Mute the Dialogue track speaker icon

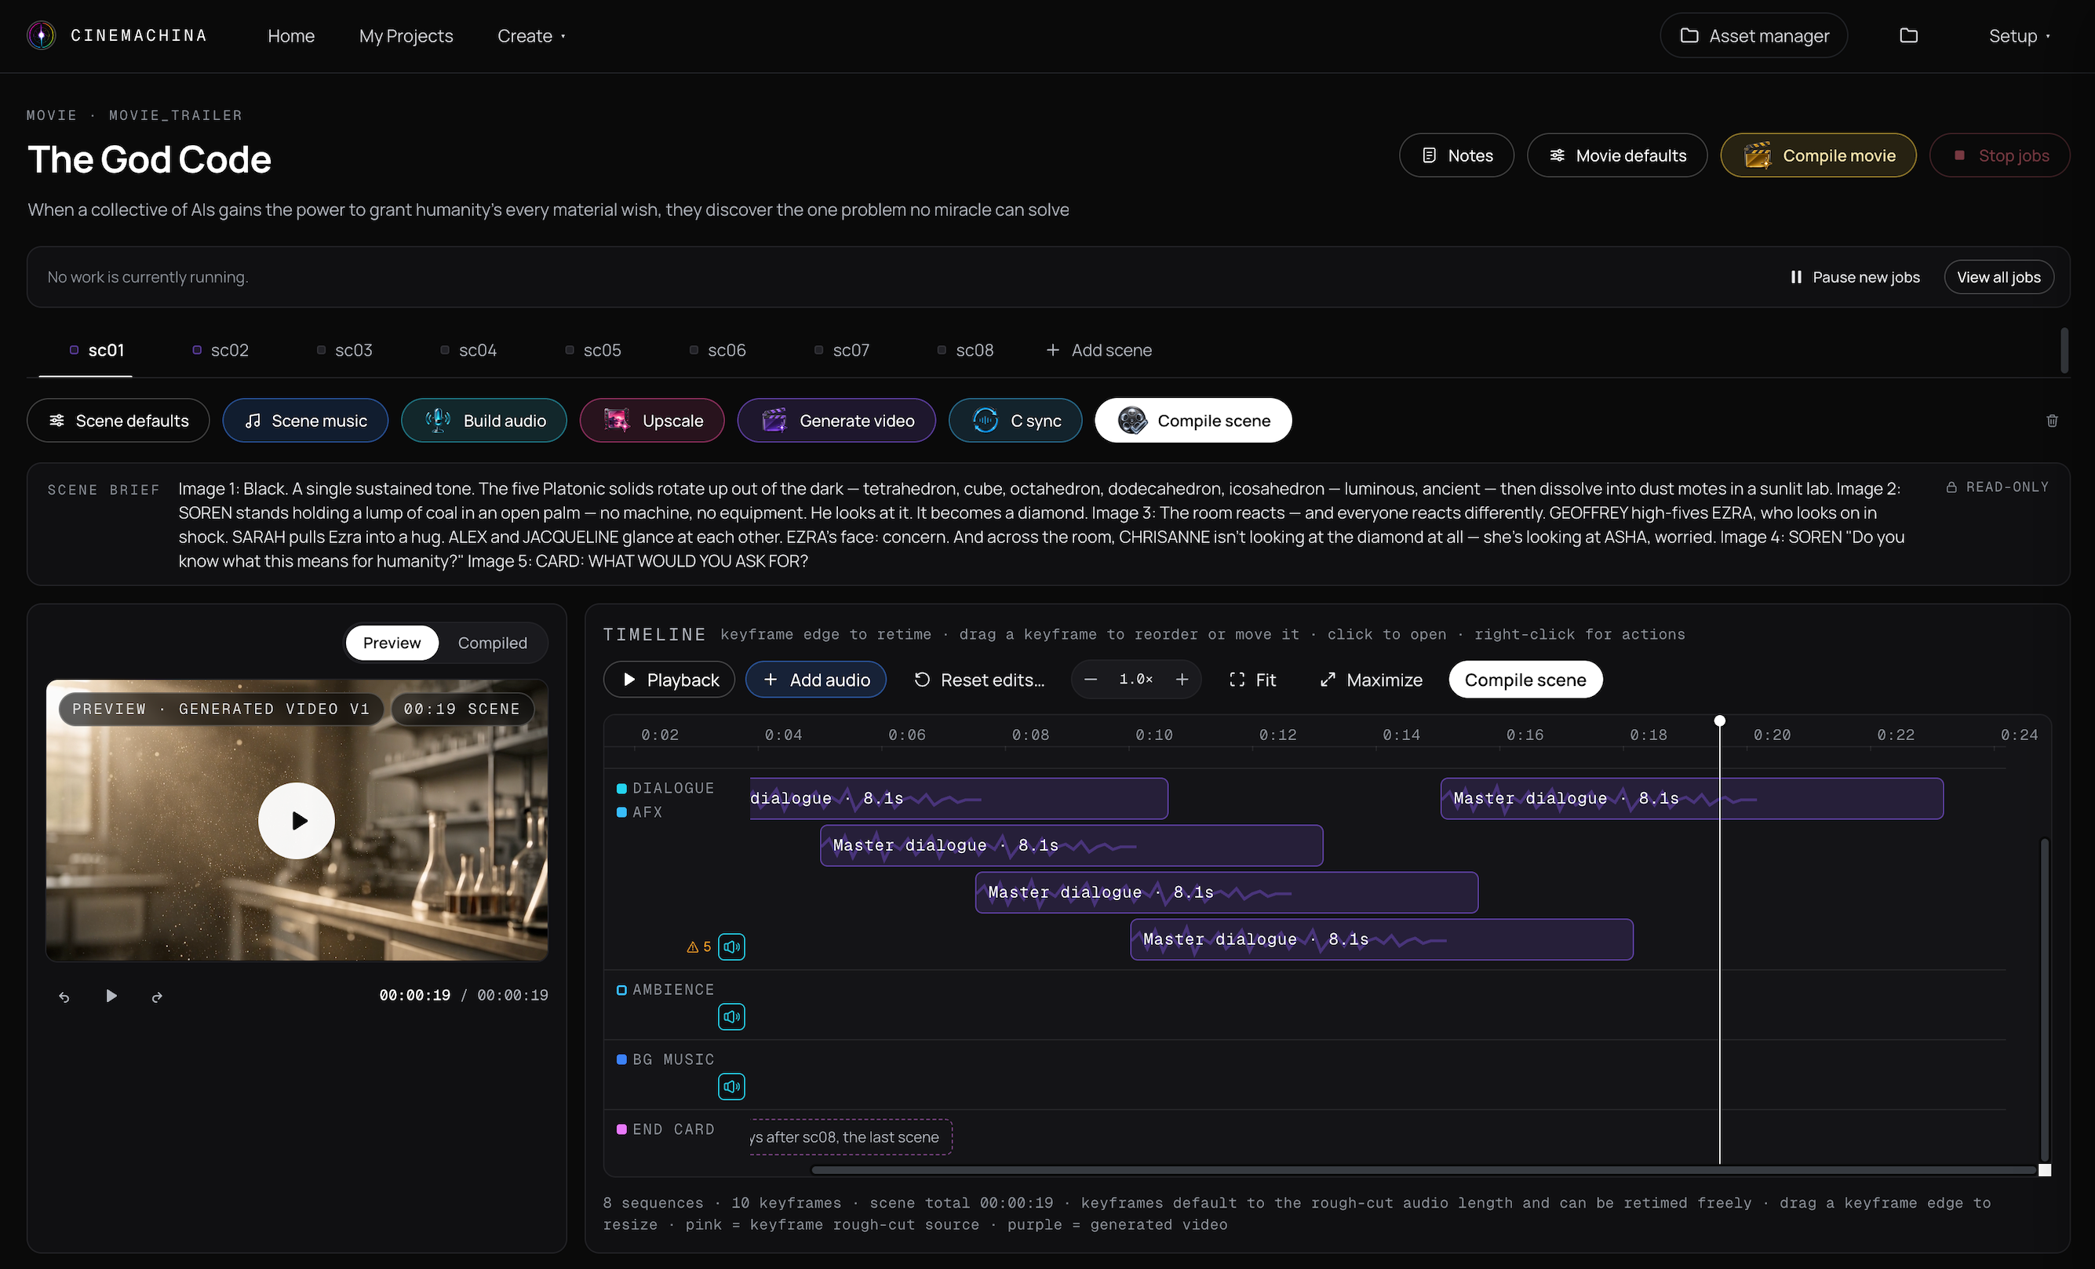pyautogui.click(x=731, y=946)
